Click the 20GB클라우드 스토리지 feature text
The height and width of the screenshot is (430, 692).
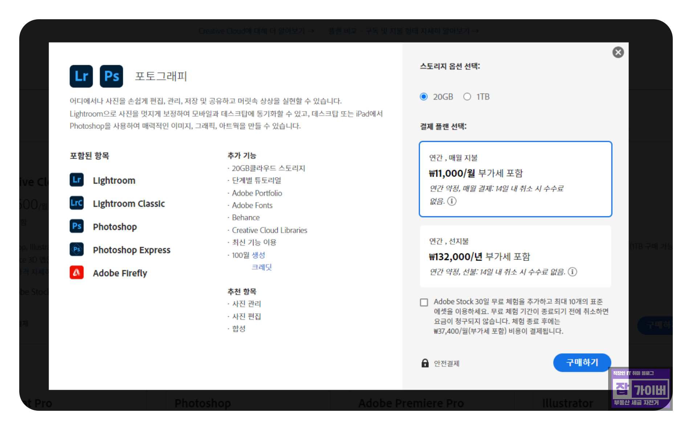pyautogui.click(x=268, y=168)
